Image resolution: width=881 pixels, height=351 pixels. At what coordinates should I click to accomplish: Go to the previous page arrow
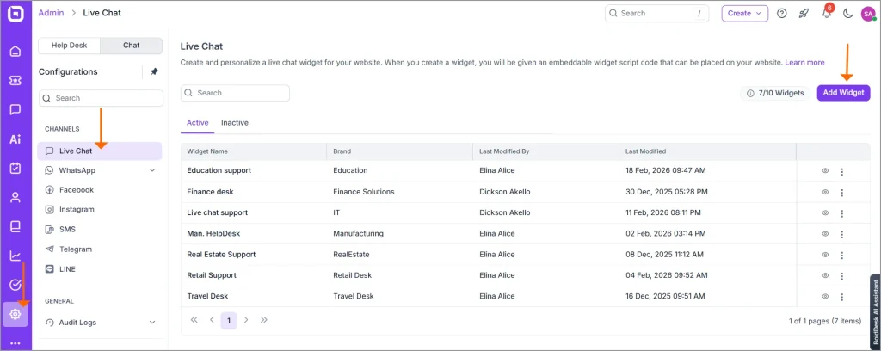click(x=212, y=320)
